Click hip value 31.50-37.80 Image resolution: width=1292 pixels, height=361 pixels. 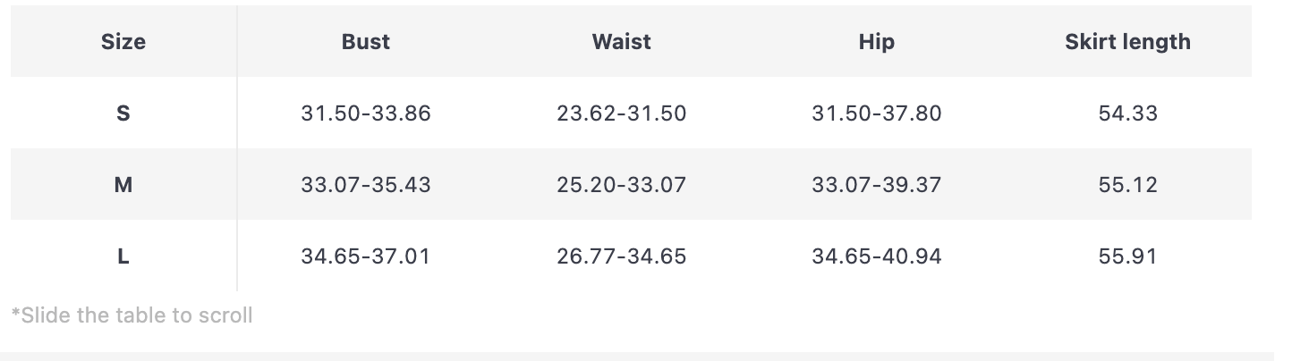(876, 113)
